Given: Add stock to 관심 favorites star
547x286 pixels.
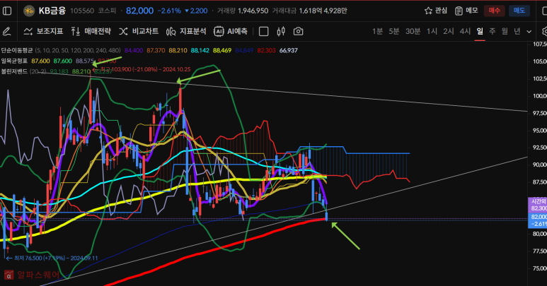Looking at the screenshot, I should click(x=428, y=11).
